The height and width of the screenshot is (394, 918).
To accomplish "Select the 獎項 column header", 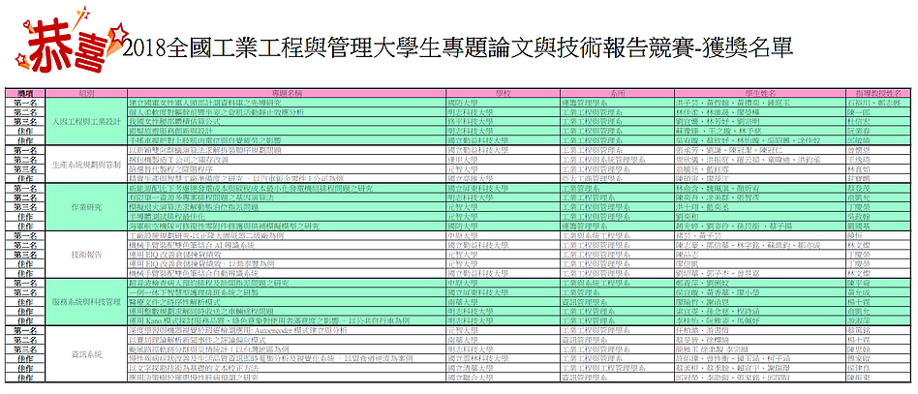I will (25, 94).
